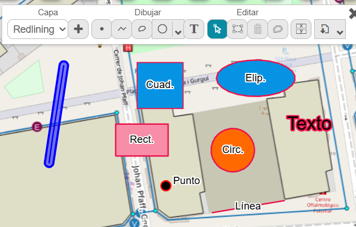
Task: Click the transform geometry tool
Action: tap(238, 29)
